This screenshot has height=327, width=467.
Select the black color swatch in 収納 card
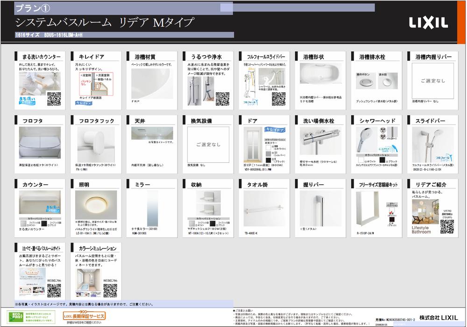coord(212,223)
